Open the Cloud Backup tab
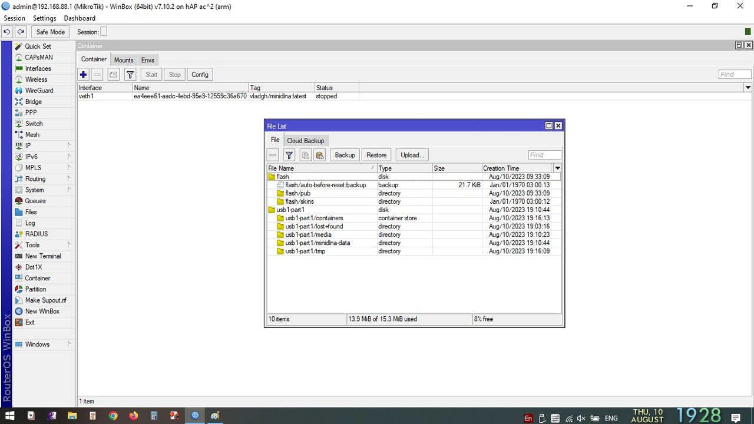754x424 pixels. pyautogui.click(x=306, y=141)
